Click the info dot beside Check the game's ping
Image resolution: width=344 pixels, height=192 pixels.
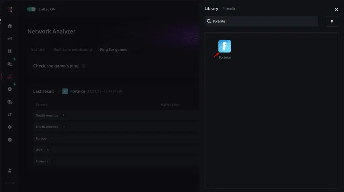(x=83, y=66)
